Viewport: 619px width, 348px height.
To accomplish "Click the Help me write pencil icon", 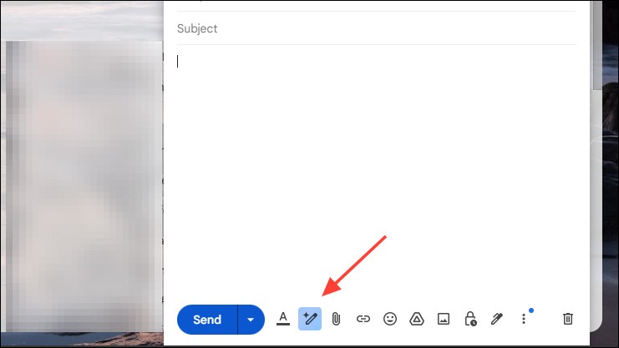I will [310, 319].
